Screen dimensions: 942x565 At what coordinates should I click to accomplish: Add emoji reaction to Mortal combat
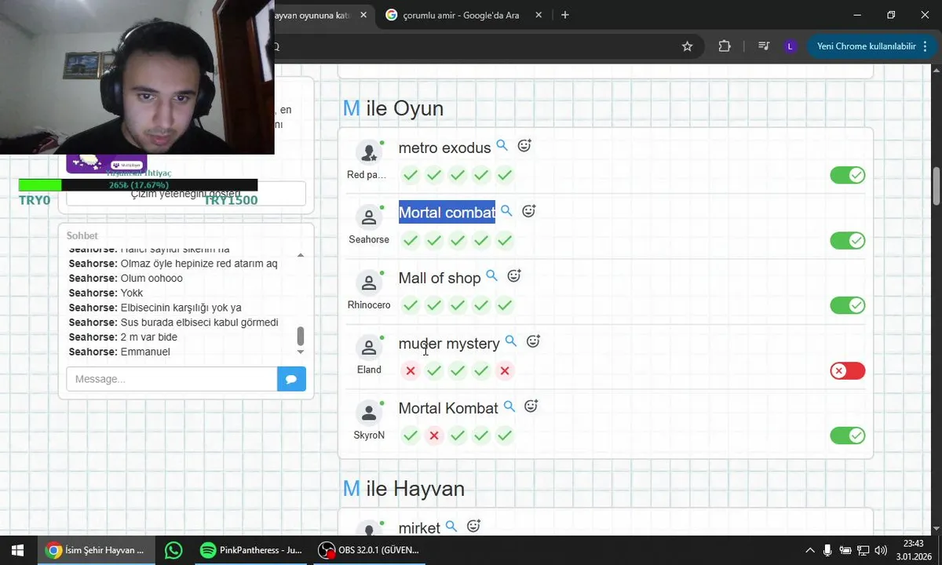(529, 211)
